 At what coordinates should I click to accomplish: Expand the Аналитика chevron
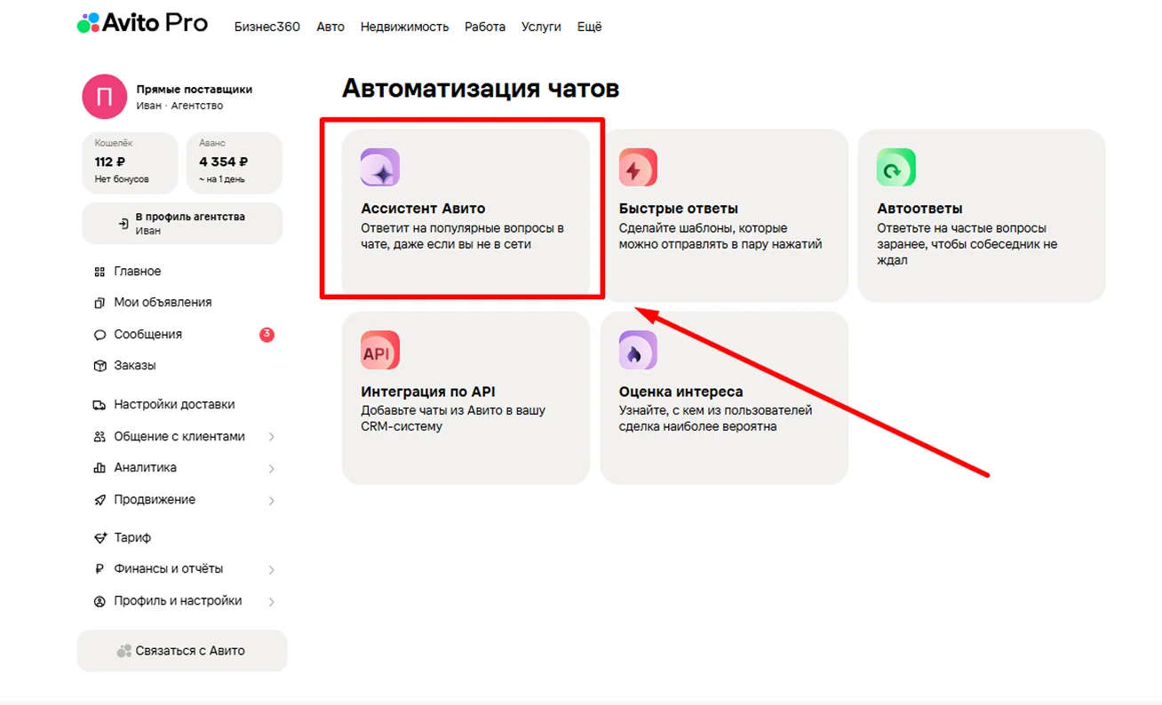coord(271,468)
